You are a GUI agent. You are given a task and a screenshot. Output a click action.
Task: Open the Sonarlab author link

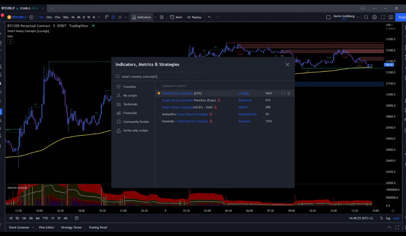244,121
